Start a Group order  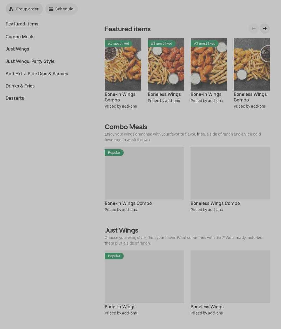pyautogui.click(x=24, y=9)
